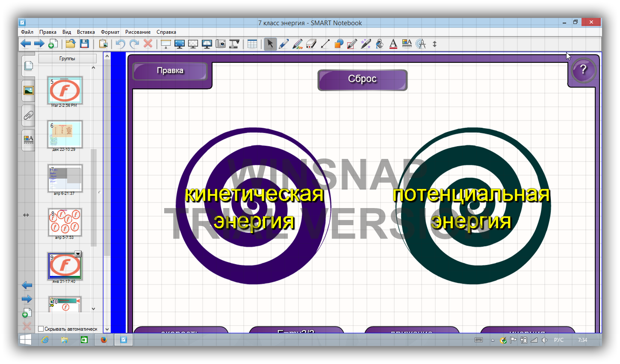Click the Fill bucket tool
The height and width of the screenshot is (364, 620).
[379, 44]
